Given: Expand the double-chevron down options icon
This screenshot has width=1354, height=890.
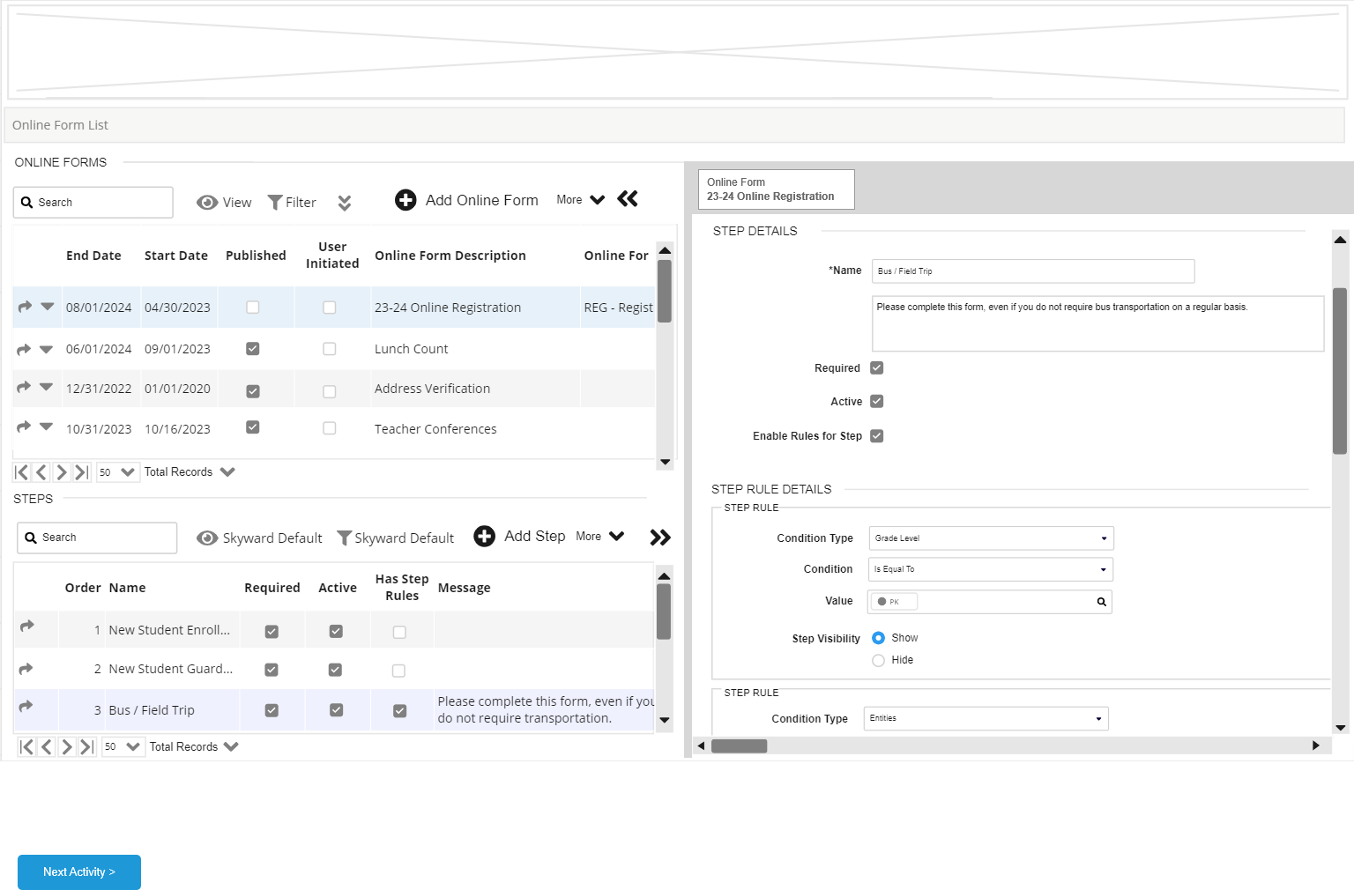Looking at the screenshot, I should (x=345, y=203).
